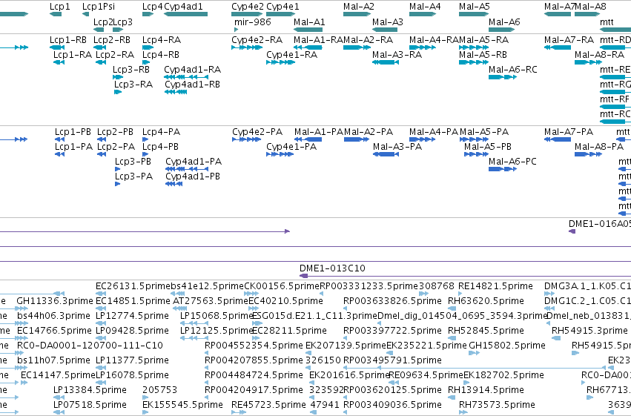Open the Mal-A3 gene label
Image resolution: width=631 pixels, height=416 pixels.
click(x=388, y=22)
